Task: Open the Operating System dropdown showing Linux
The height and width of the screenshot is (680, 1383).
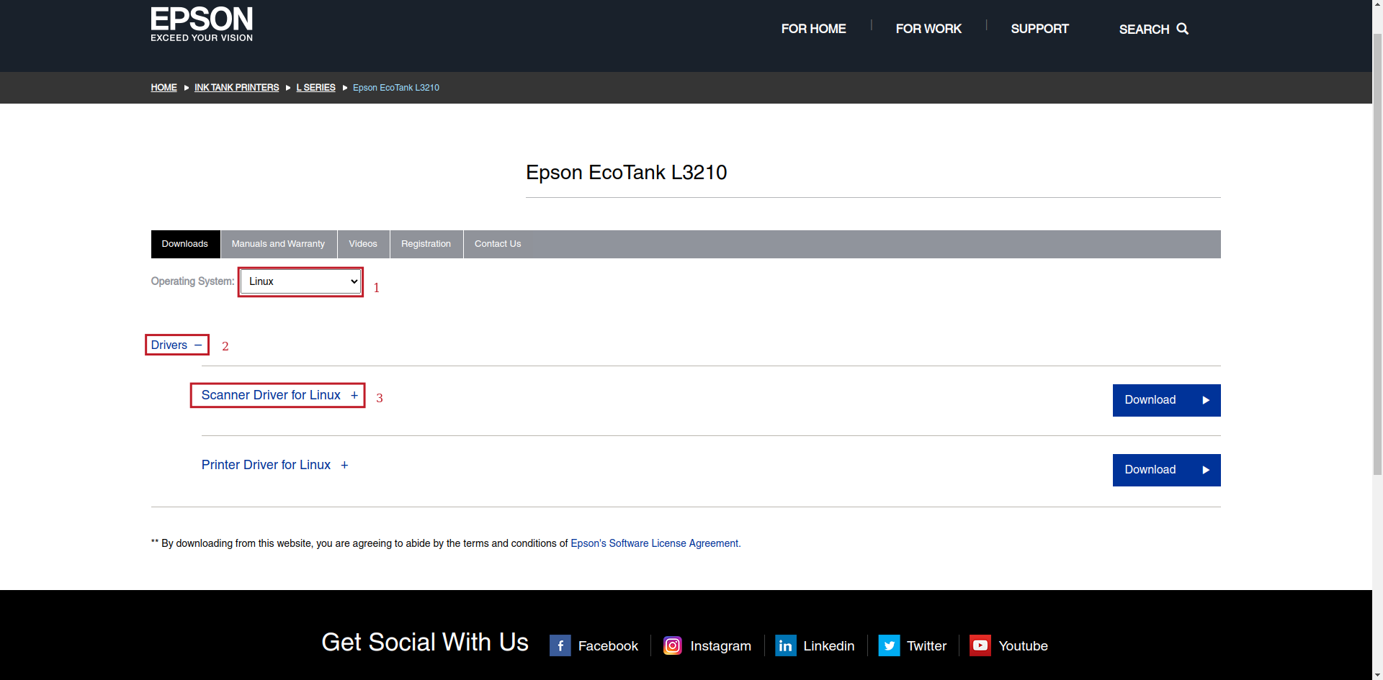Action: pyautogui.click(x=300, y=281)
